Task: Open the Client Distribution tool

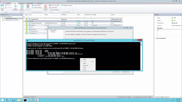Action: coord(22,8)
